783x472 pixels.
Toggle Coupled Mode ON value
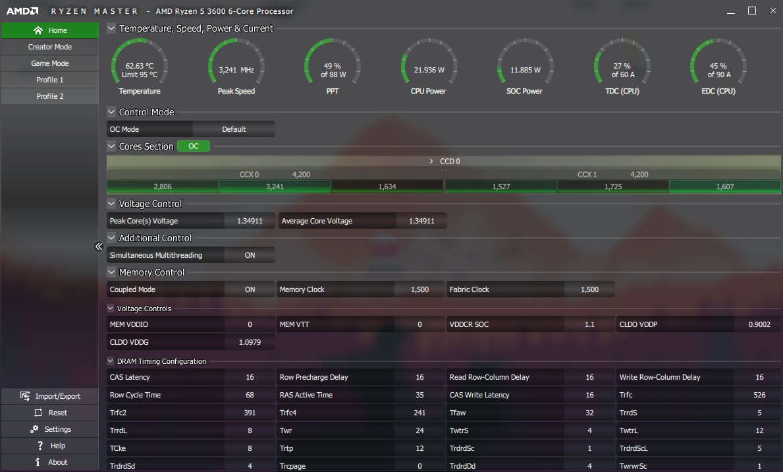250,289
